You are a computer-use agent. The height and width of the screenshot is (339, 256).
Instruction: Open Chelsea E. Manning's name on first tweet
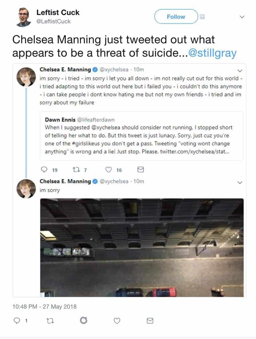click(65, 69)
